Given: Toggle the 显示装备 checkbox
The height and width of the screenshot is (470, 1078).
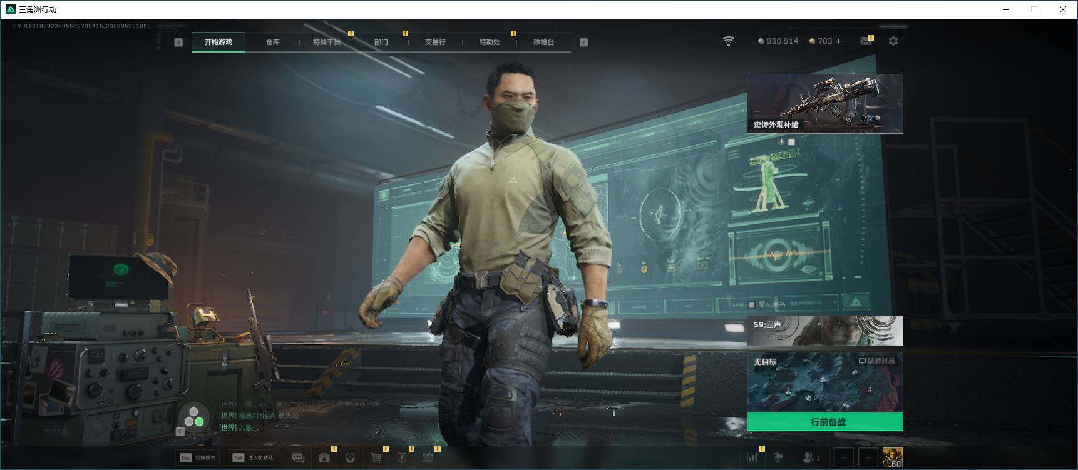Looking at the screenshot, I should click(752, 305).
